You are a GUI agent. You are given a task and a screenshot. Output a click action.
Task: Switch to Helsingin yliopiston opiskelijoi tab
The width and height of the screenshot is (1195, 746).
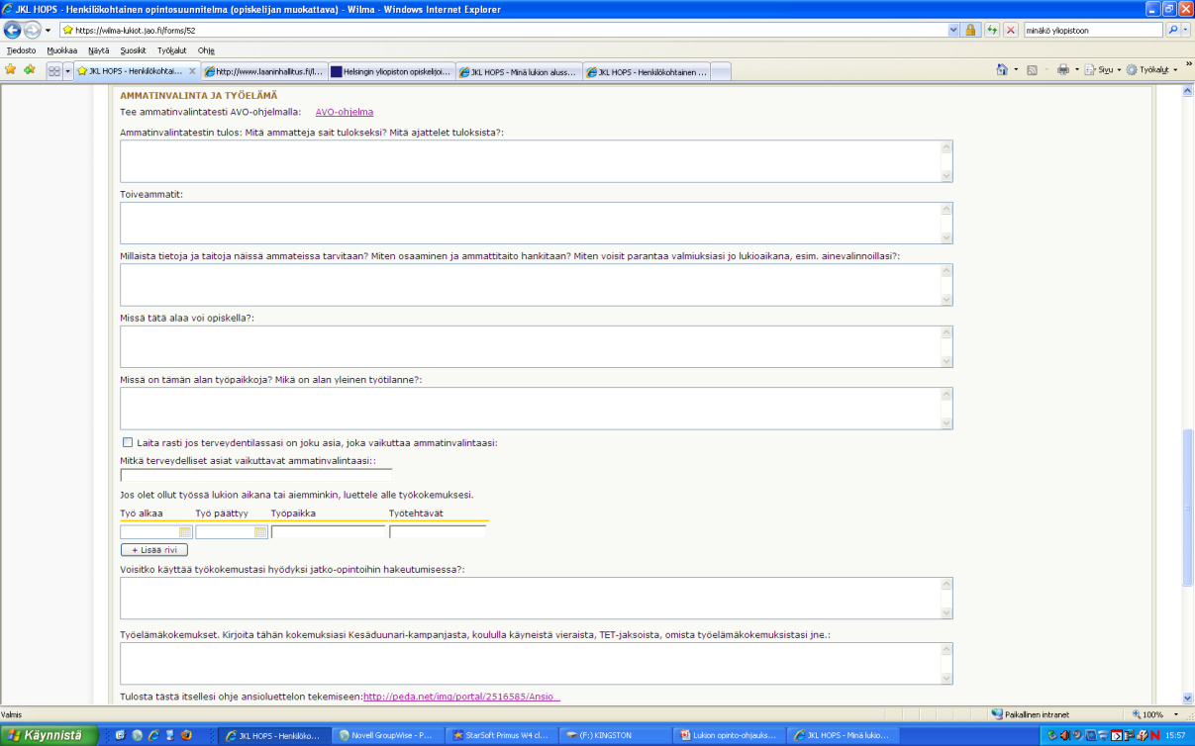[391, 71]
